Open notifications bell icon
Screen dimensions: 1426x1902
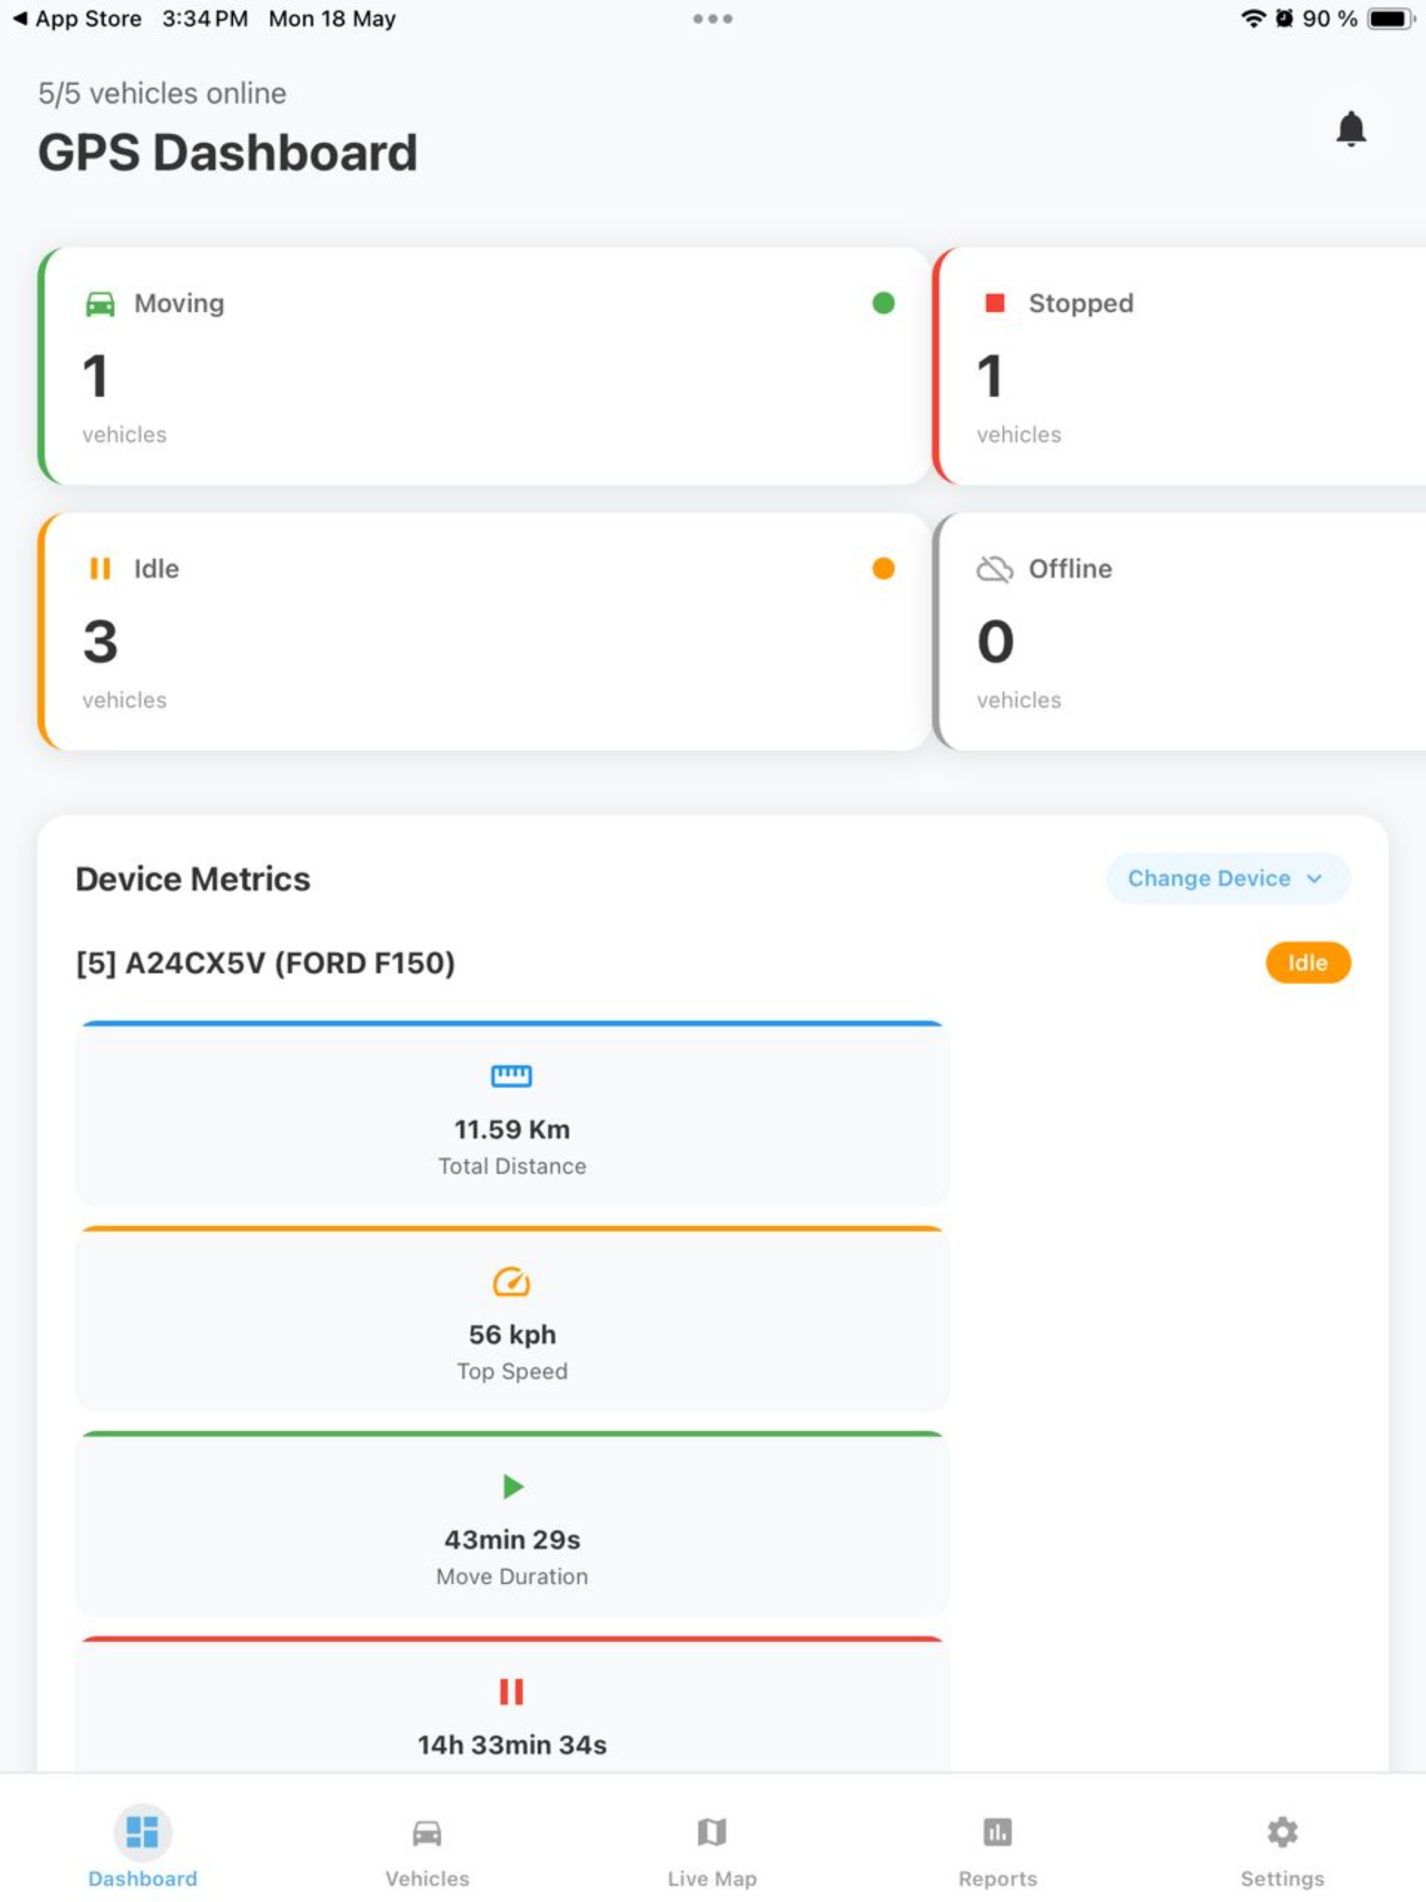point(1351,129)
